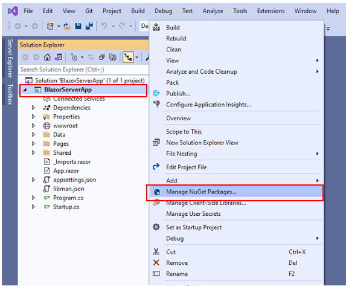Open the Git menu
The image size is (346, 286).
coord(89,11)
